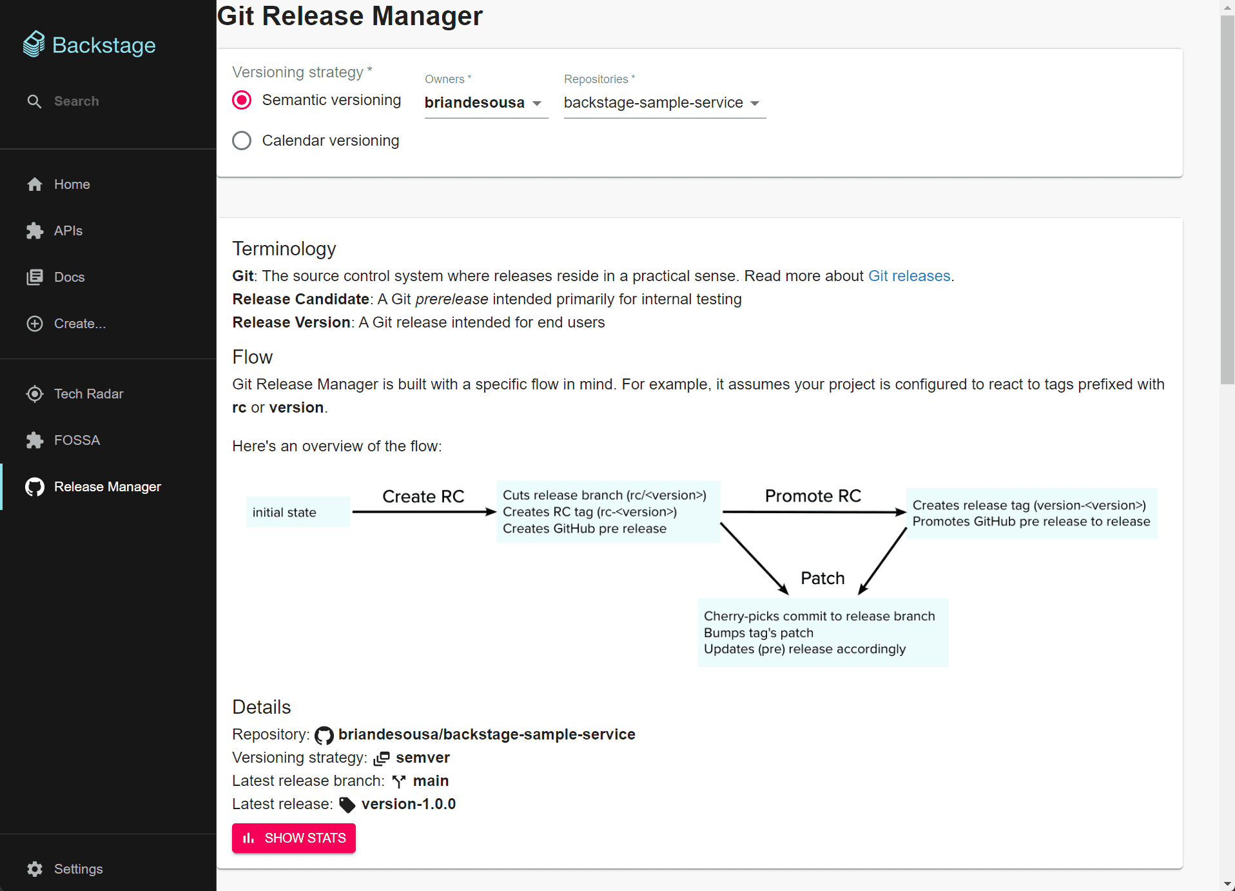Click the Flow section heading
The width and height of the screenshot is (1235, 891).
(x=253, y=357)
